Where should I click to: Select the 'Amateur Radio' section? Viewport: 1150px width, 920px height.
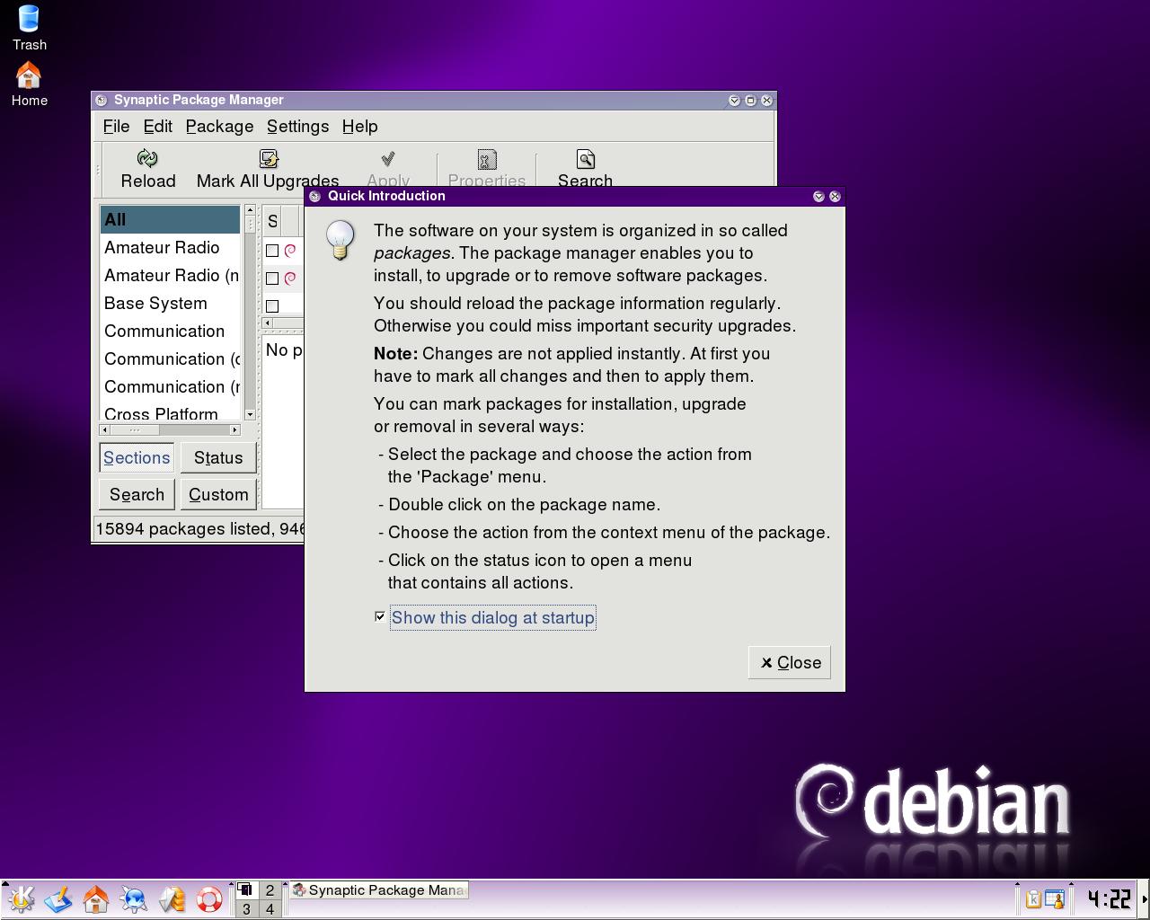pos(170,248)
